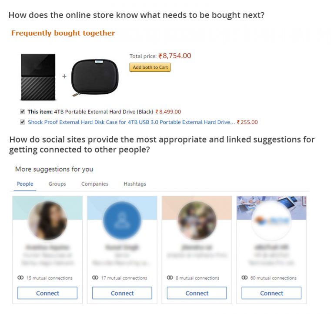
Task: Switch to the Groups tab
Action: pyautogui.click(x=57, y=184)
